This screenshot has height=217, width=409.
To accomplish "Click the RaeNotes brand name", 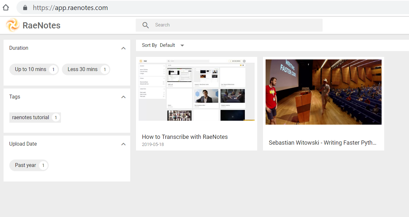I will pyautogui.click(x=42, y=26).
